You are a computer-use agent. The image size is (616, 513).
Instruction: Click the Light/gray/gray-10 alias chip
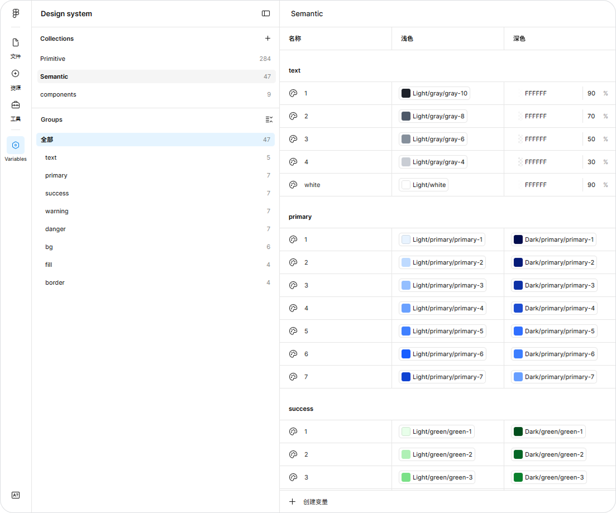tap(434, 93)
